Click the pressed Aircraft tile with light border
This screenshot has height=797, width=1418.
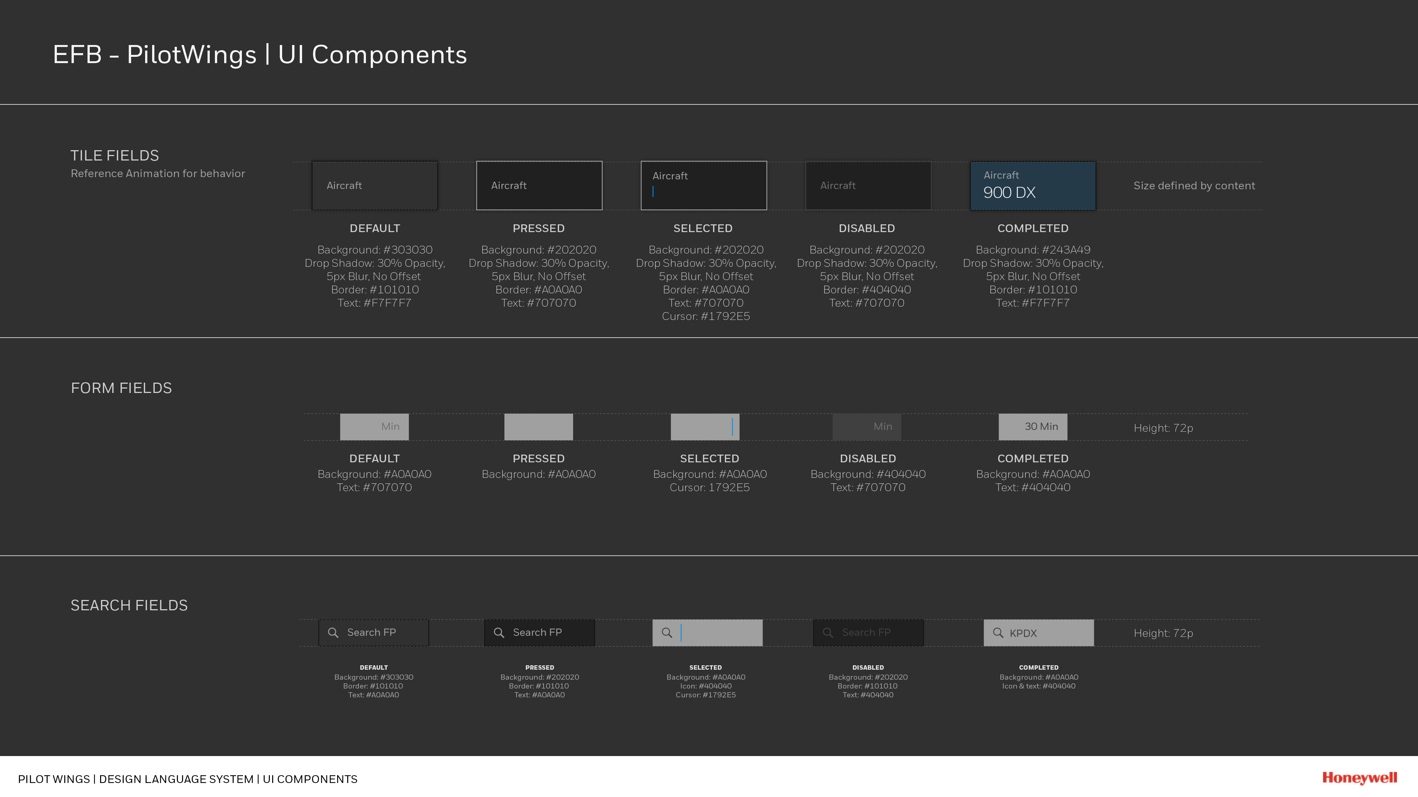coord(539,185)
